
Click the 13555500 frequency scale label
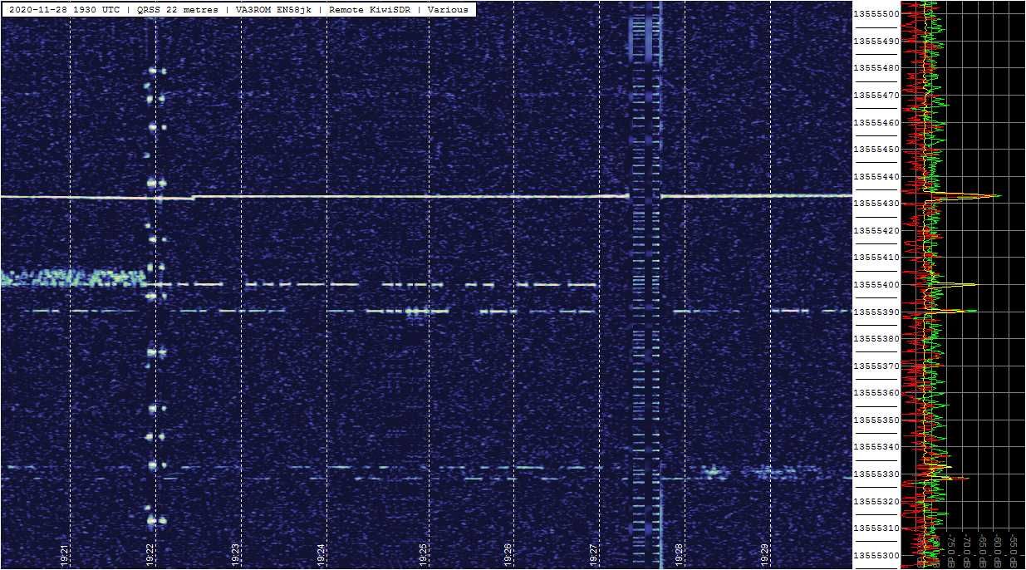click(876, 14)
